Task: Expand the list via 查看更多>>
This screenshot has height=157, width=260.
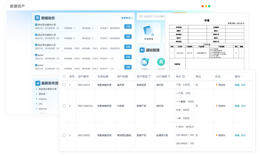Action: (127, 18)
